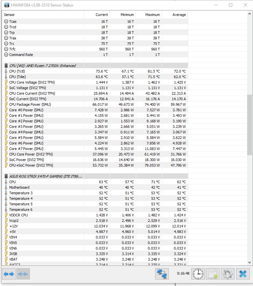Click the Motherboard thermometer icon
The width and height of the screenshot is (253, 286).
6,187
